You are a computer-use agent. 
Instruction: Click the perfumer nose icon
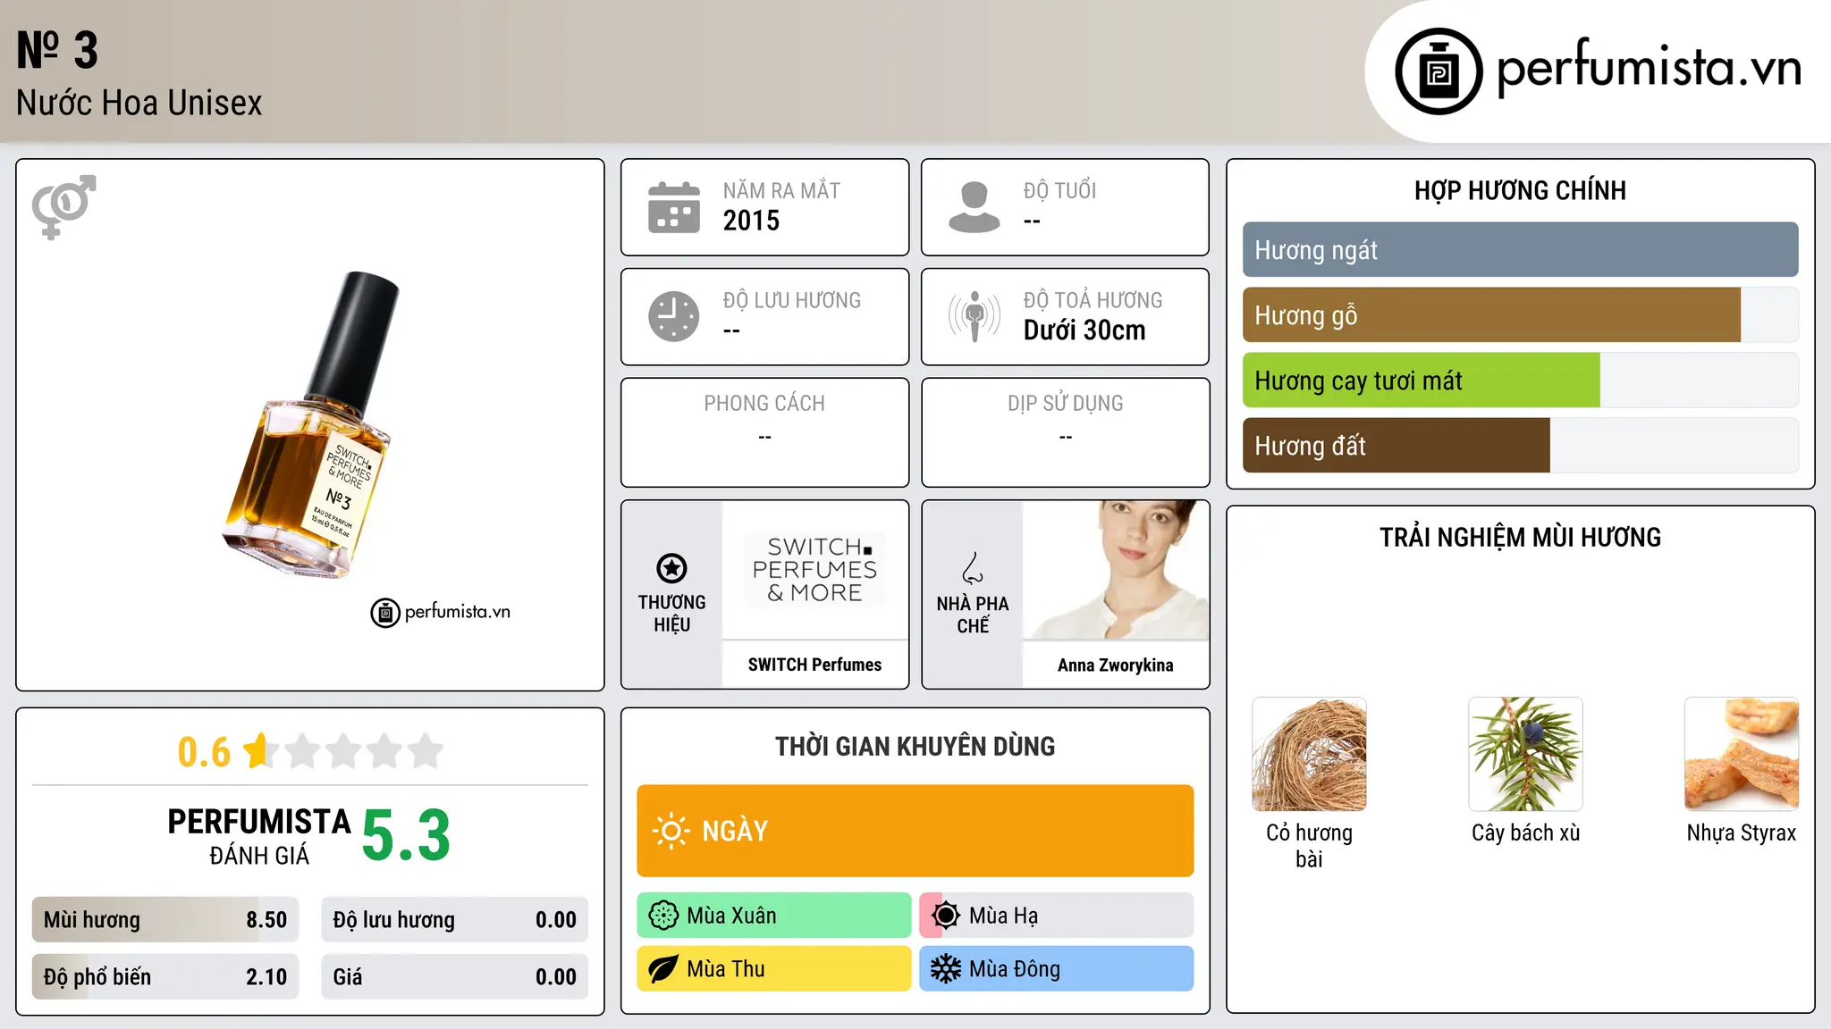pos(973,568)
